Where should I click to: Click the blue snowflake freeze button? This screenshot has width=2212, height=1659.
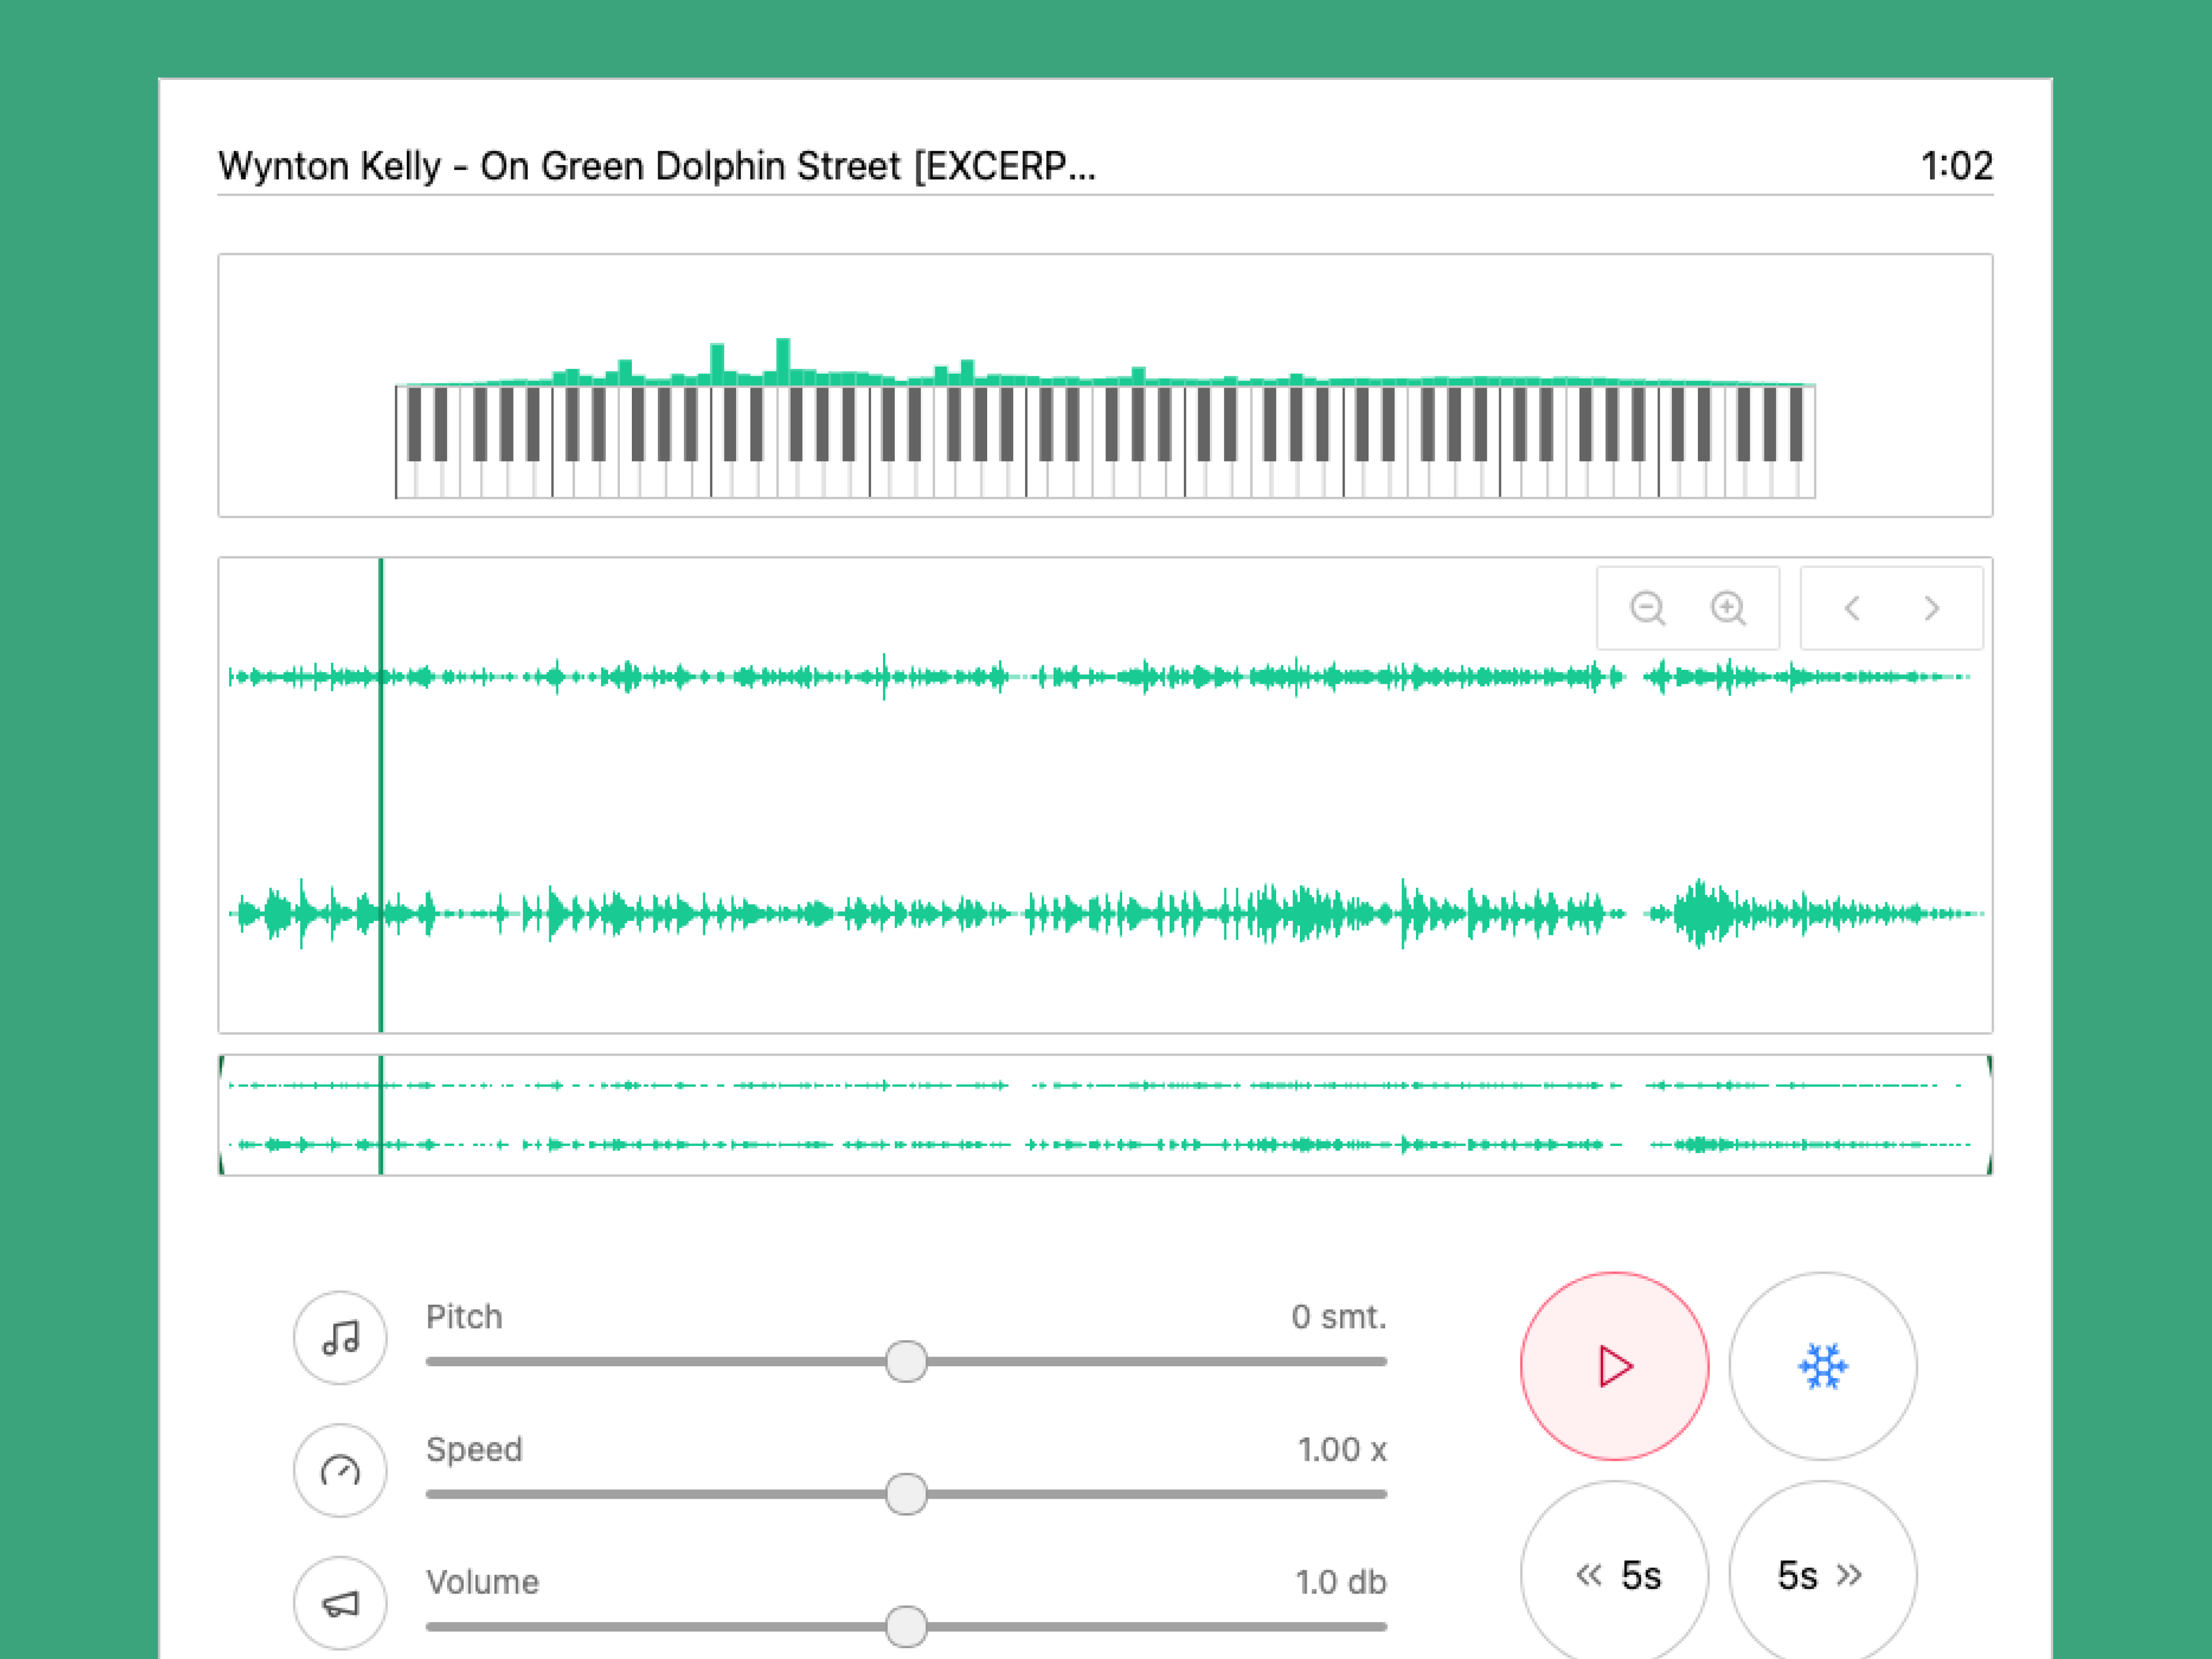[1822, 1366]
